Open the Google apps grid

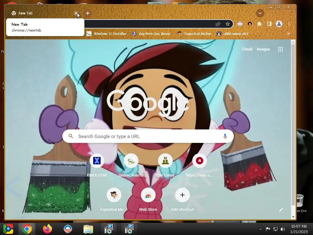click(281, 49)
